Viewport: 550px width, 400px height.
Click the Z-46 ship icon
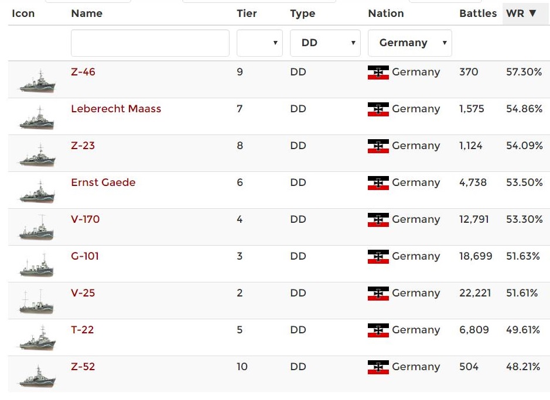[x=37, y=82]
